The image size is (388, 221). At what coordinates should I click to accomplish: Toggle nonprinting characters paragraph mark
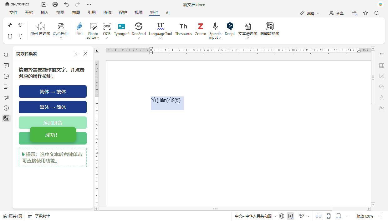click(382, 55)
